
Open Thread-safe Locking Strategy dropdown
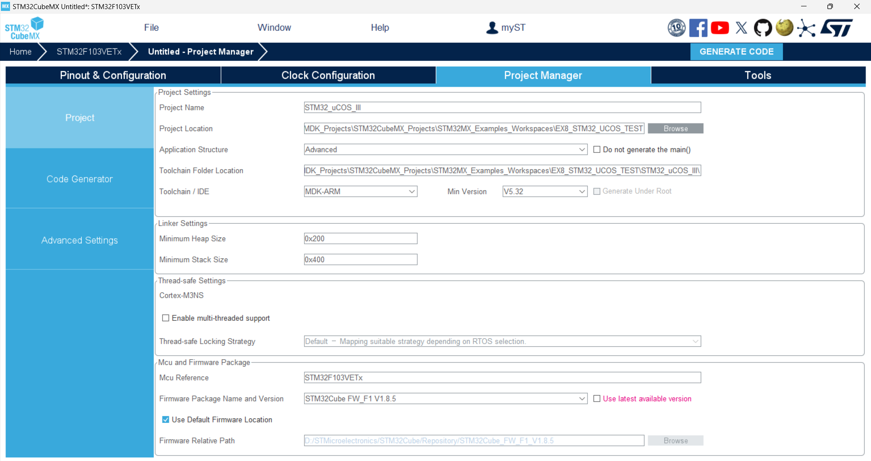pyautogui.click(x=502, y=341)
